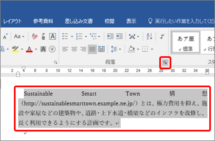The height and width of the screenshot is (141, 215).
Task: Open text effects dropdown arrow
Action: [8, 49]
